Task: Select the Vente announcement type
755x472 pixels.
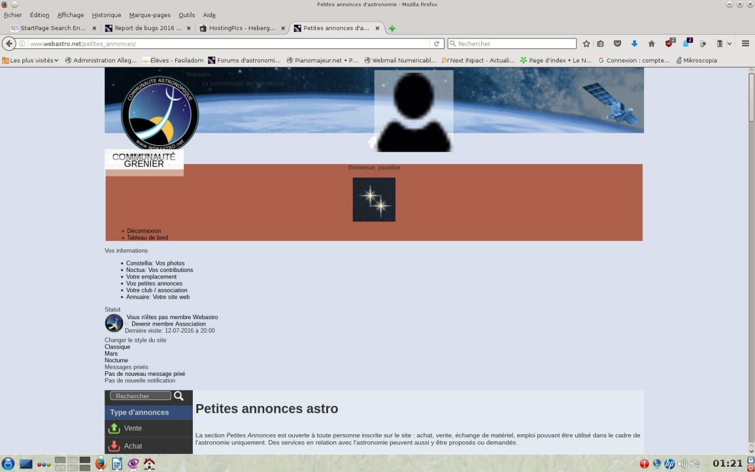Action: coord(149,428)
